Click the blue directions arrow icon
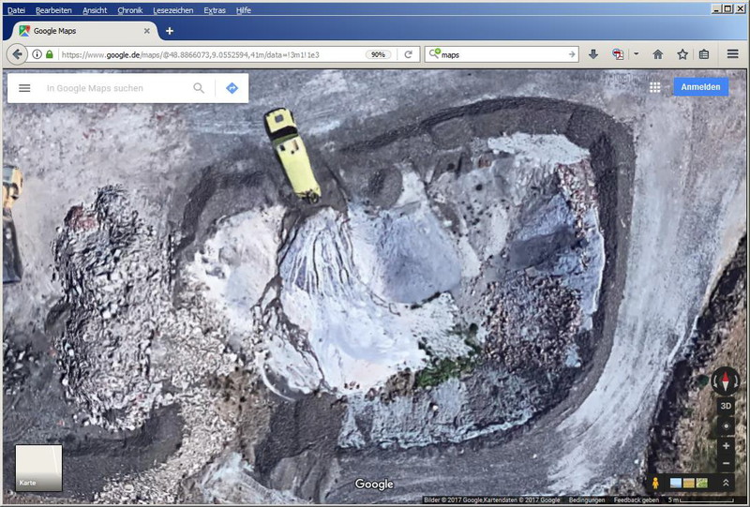Screen dimensions: 750x507 pos(232,88)
